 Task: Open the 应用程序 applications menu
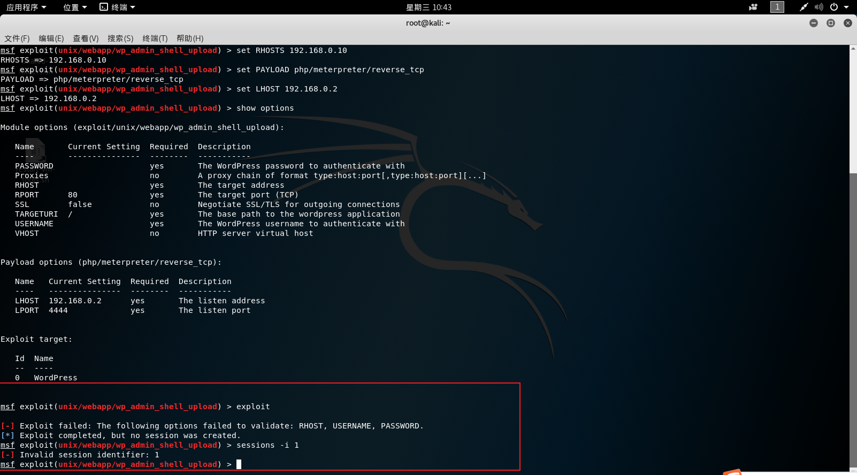[x=26, y=7]
